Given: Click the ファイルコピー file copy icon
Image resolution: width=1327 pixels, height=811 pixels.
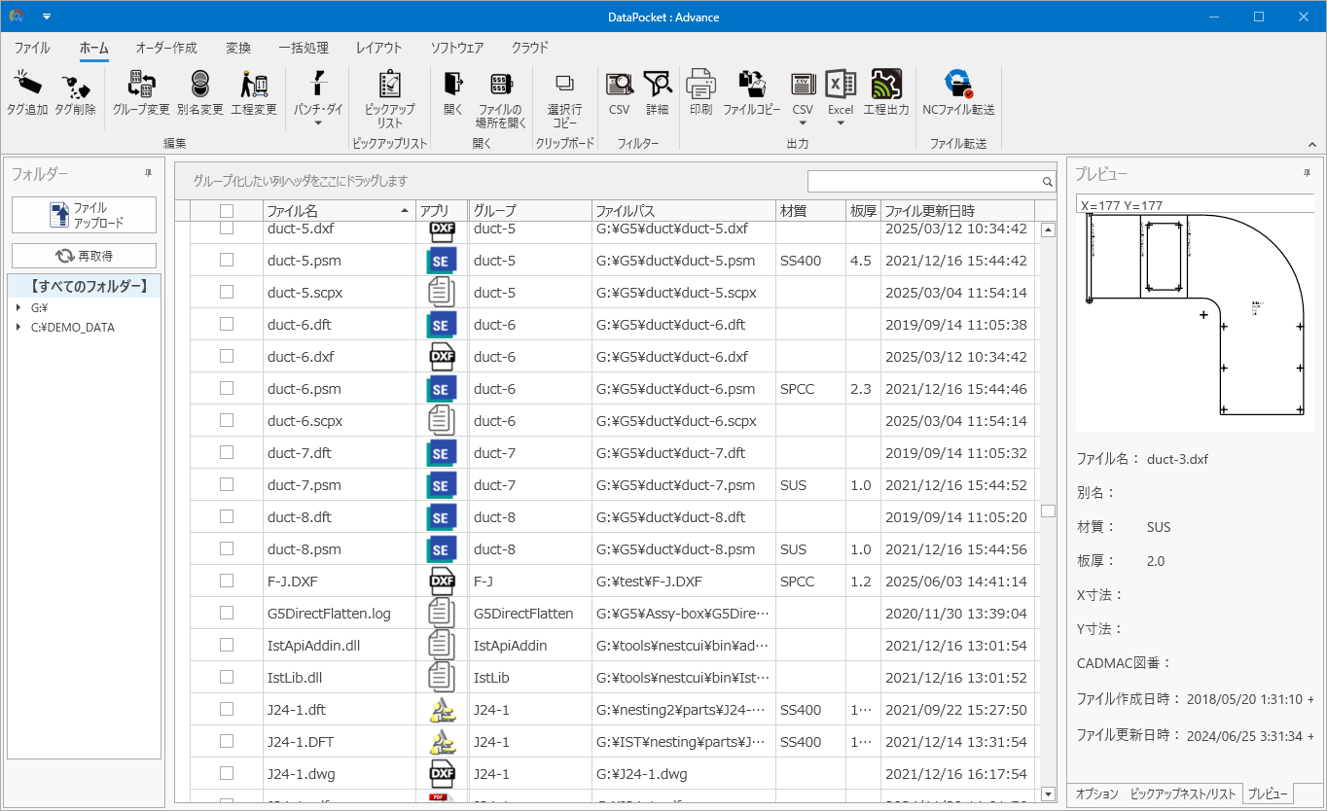Looking at the screenshot, I should point(751,85).
